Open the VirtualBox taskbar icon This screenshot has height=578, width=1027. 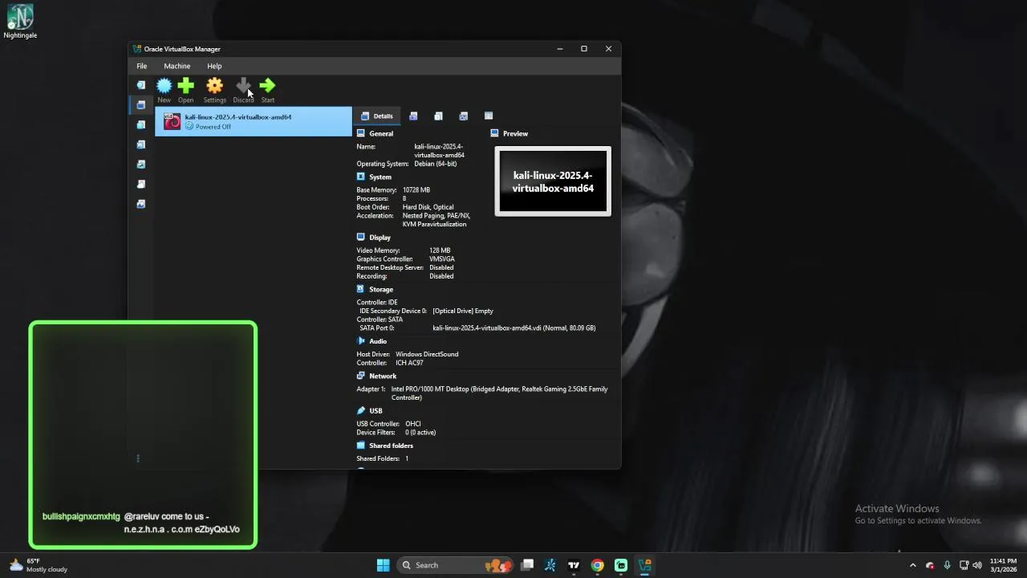(645, 565)
